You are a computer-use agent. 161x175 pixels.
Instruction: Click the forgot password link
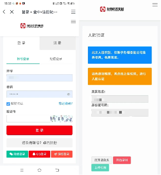point(65,103)
